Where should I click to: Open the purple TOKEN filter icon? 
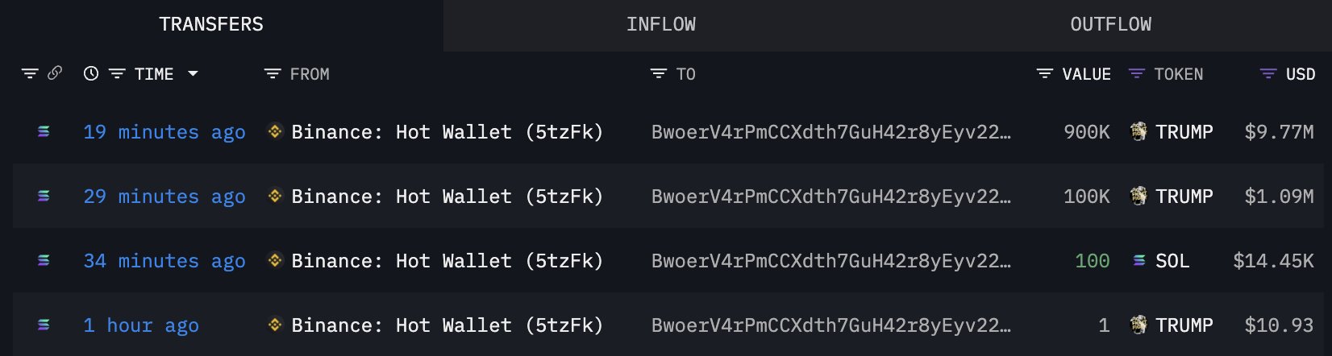pos(1136,74)
